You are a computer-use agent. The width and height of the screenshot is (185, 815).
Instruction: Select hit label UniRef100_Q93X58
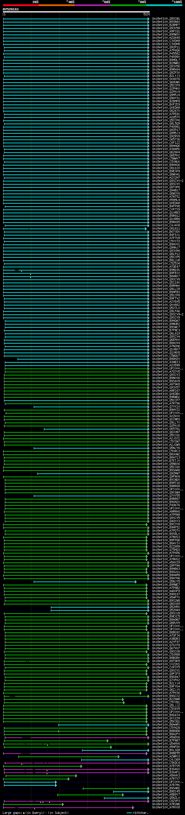166,28
